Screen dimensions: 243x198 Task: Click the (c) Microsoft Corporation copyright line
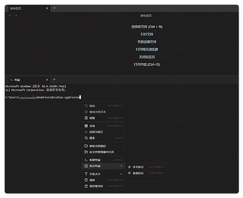(36, 90)
